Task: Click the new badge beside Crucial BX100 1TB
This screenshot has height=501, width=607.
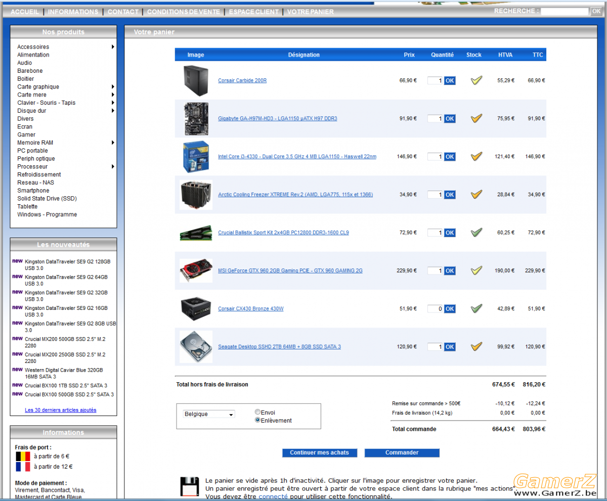Action: coord(17,385)
